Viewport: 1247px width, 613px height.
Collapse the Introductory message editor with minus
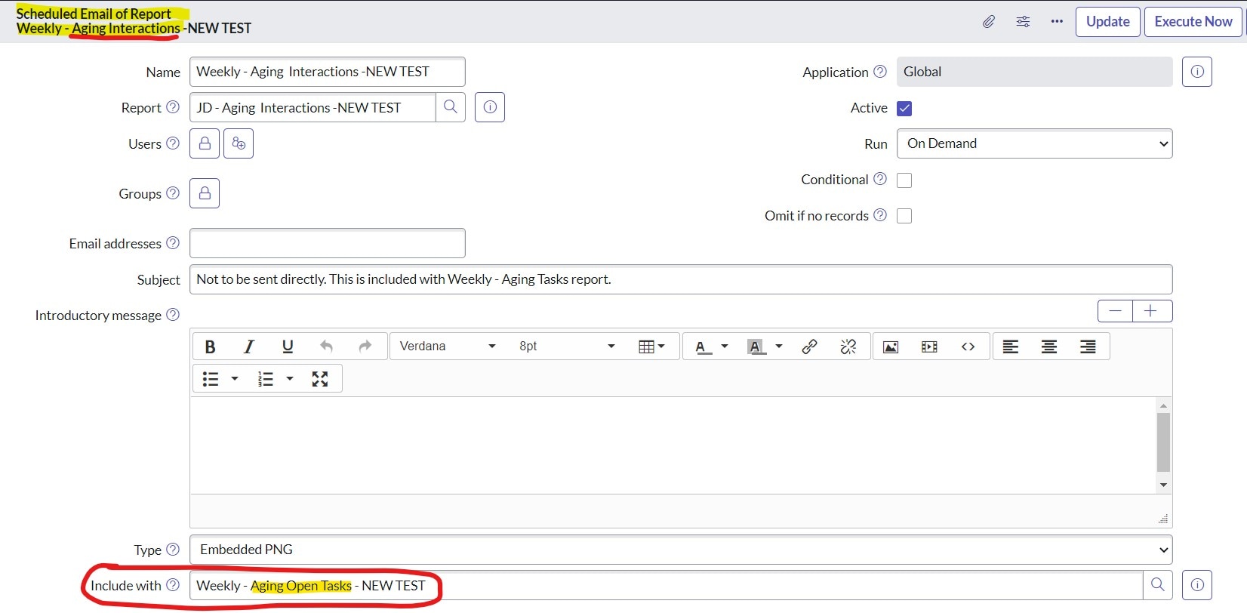tap(1115, 311)
